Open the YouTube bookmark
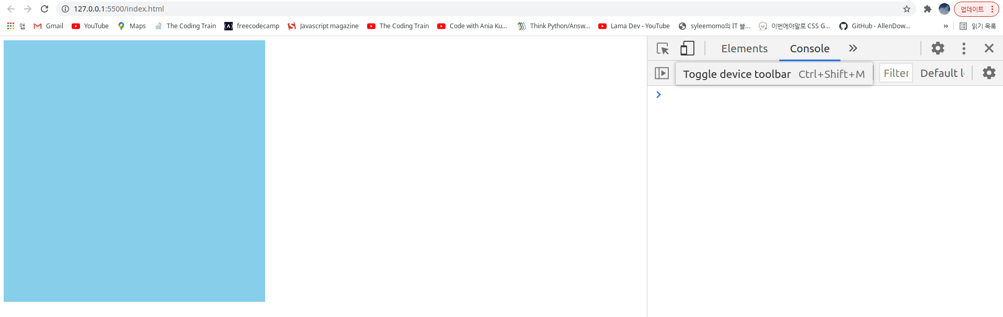 (x=90, y=26)
